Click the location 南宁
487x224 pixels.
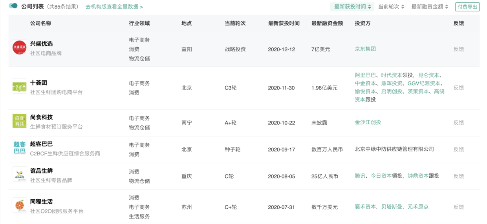coord(187,123)
